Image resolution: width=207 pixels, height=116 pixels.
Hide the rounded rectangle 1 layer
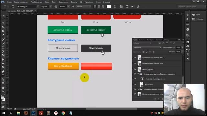pyautogui.click(x=135, y=63)
